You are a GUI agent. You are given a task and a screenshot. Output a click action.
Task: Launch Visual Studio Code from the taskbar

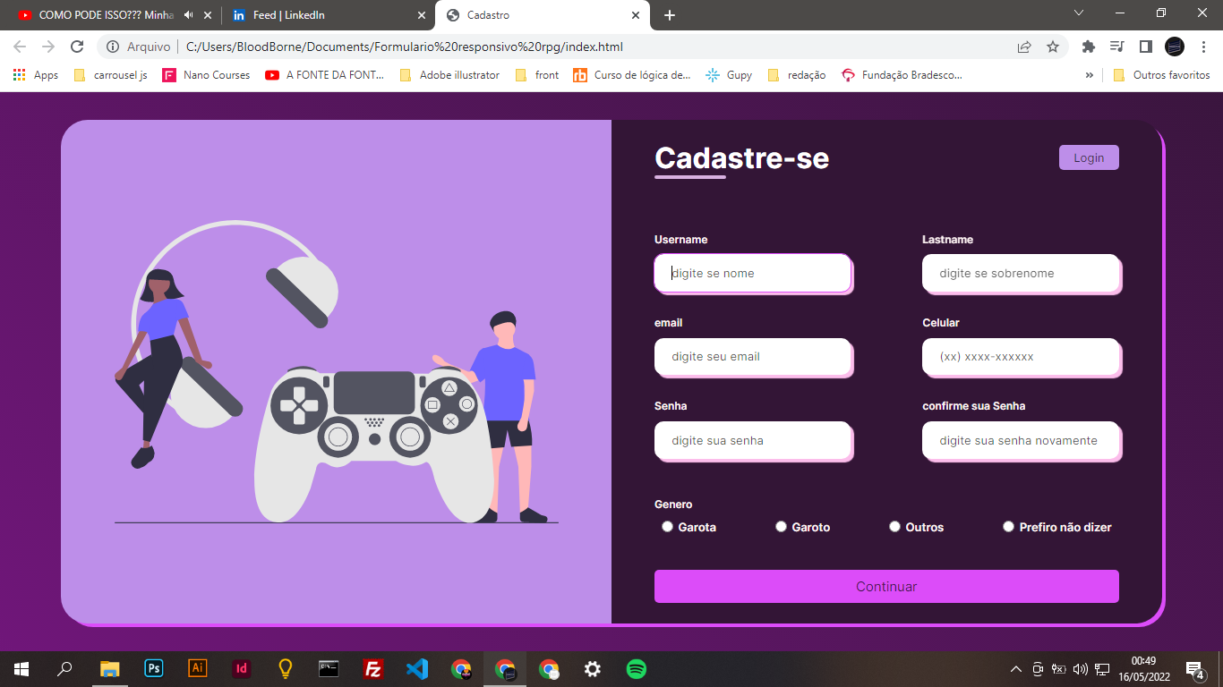click(417, 668)
